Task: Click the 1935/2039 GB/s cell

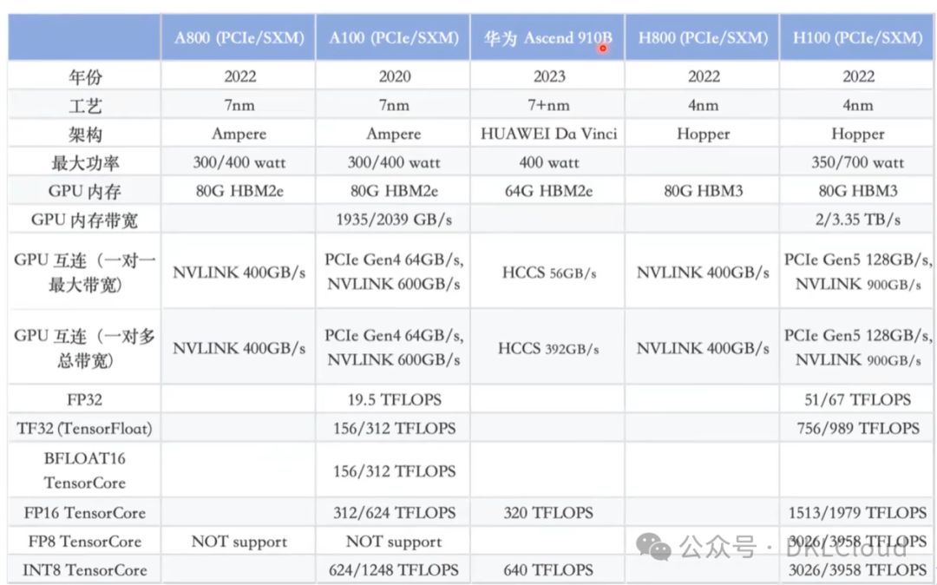Action: pyautogui.click(x=394, y=220)
